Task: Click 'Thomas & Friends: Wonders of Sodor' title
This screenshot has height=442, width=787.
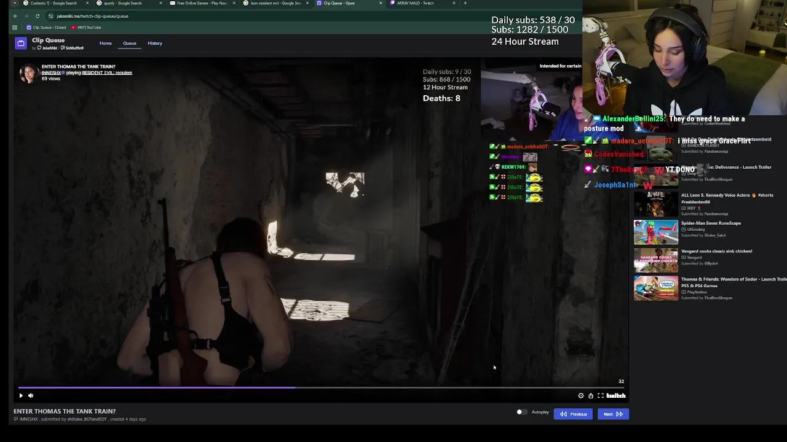Action: pos(734,282)
